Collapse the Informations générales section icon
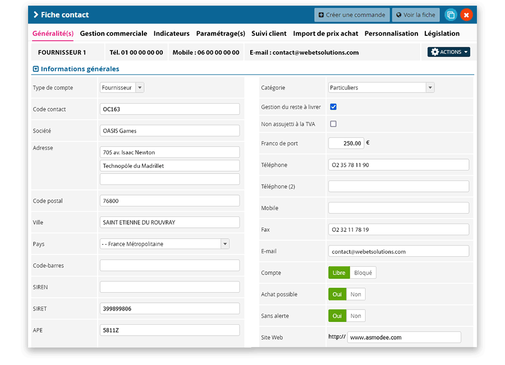This screenshot has width=505, height=365. click(36, 69)
